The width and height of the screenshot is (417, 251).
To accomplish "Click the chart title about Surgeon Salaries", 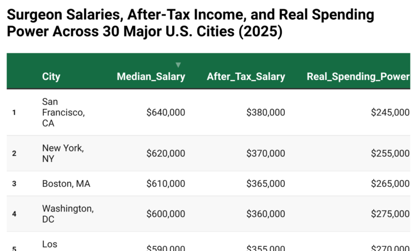I will pos(190,23).
